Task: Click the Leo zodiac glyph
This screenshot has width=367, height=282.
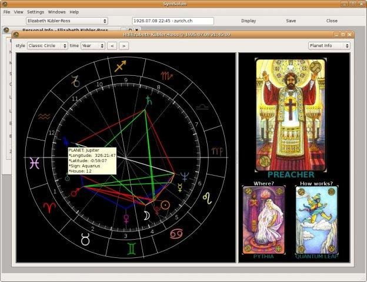Action: 208,199
